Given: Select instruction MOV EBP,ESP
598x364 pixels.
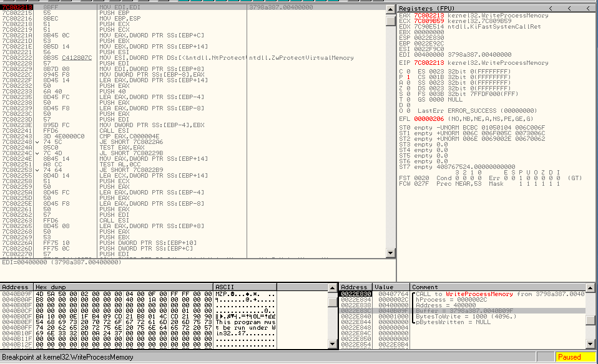Looking at the screenshot, I should pyautogui.click(x=120, y=18).
